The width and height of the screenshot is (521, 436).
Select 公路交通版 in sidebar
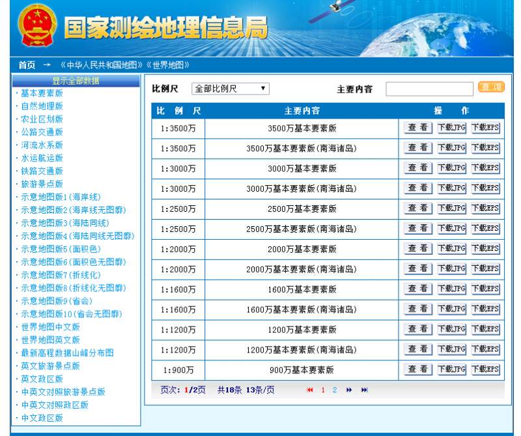point(42,132)
